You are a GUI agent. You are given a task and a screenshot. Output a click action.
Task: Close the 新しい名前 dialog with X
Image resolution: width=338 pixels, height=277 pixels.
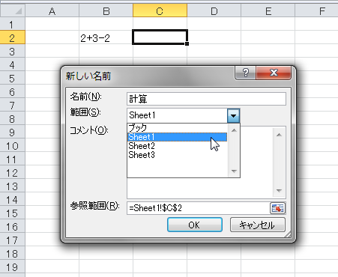point(274,73)
